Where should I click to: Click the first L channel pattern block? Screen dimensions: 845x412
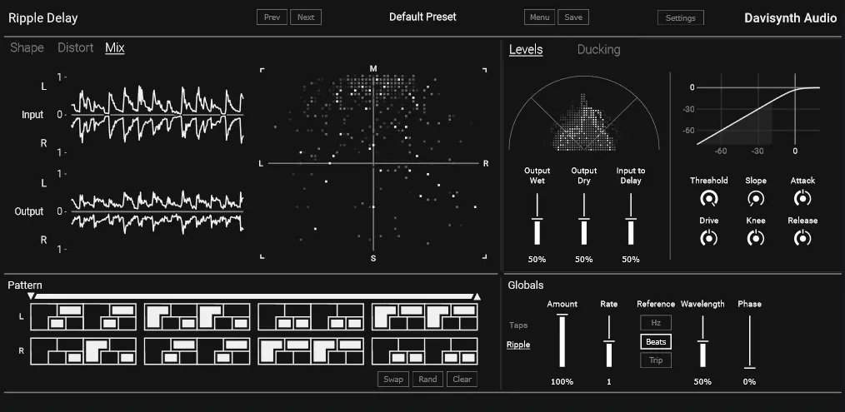(83, 316)
